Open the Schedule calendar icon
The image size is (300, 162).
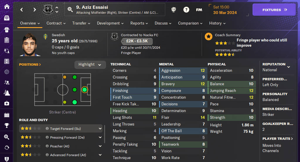pyautogui.click(x=6, y=115)
